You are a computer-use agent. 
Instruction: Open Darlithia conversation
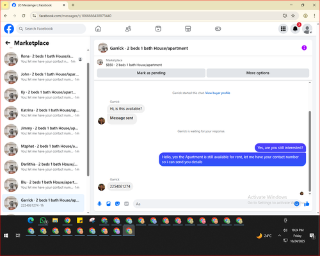44,167
